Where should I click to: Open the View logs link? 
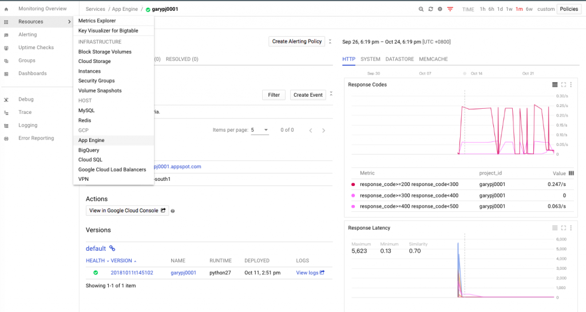310,272
